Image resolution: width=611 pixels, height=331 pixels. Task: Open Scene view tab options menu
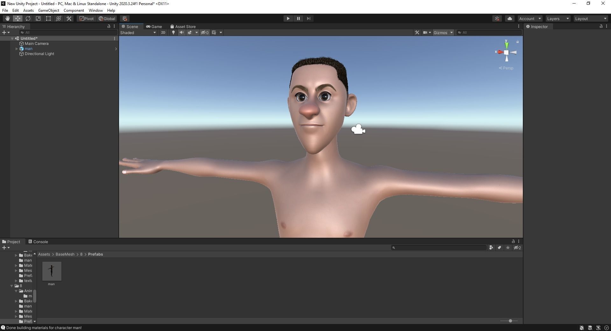[x=518, y=26]
